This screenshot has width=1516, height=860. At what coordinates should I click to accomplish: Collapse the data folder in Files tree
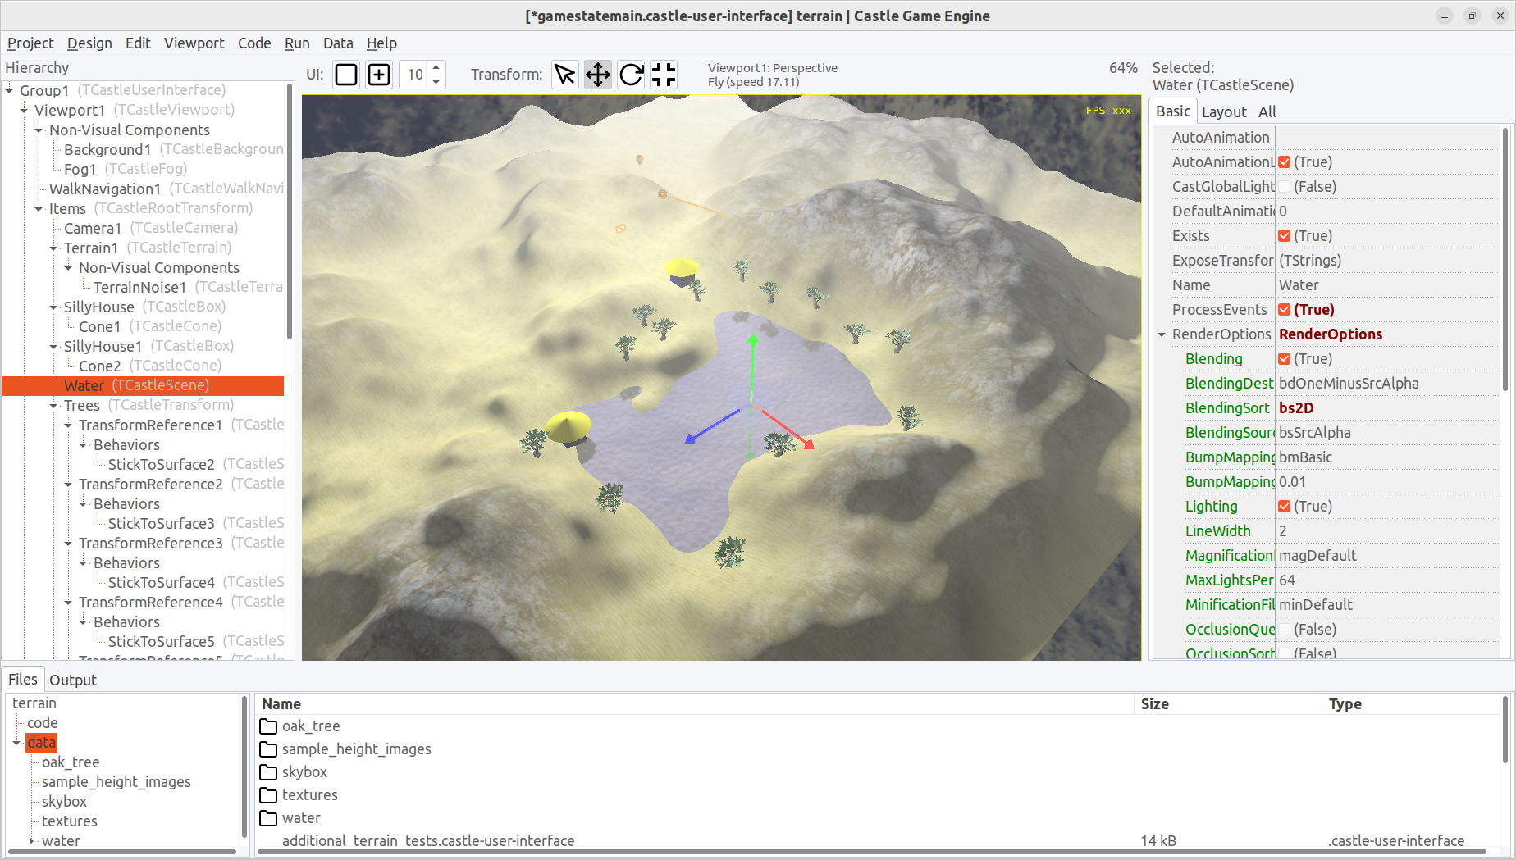pos(17,742)
